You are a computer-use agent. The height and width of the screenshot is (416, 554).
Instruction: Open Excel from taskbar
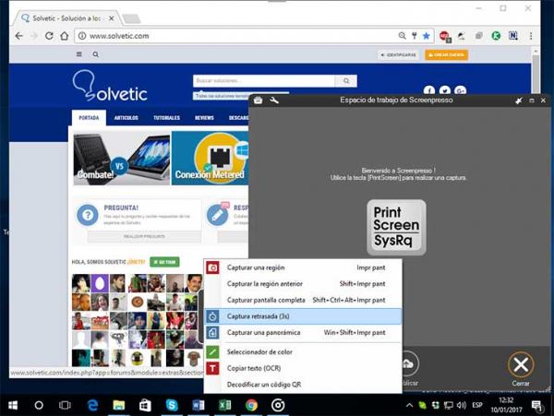[224, 405]
